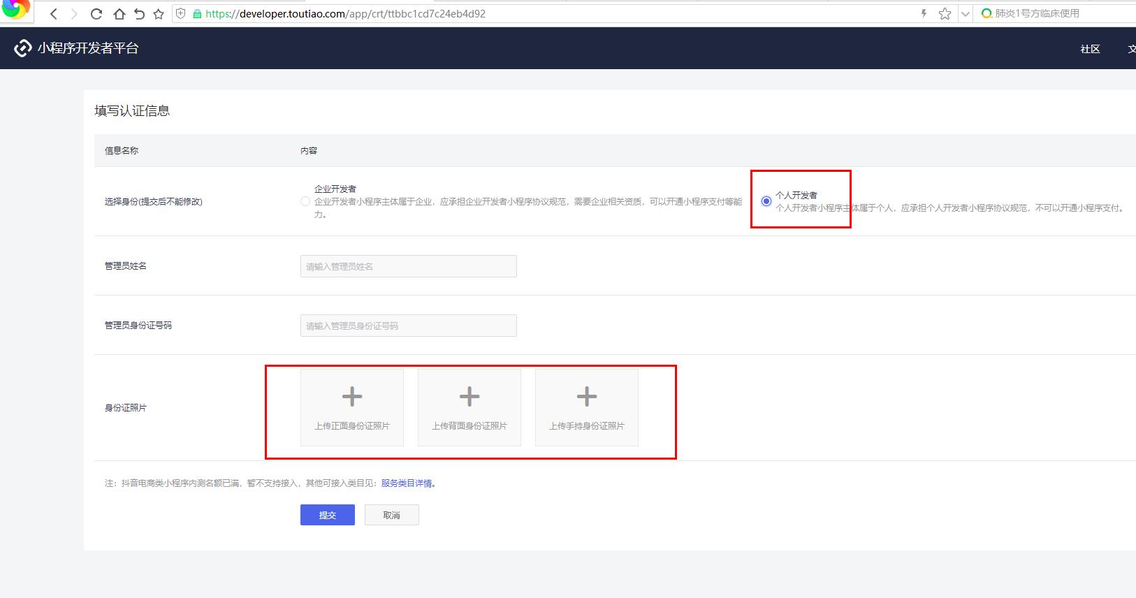Click the 提交 submit button
The height and width of the screenshot is (598, 1136).
click(328, 515)
